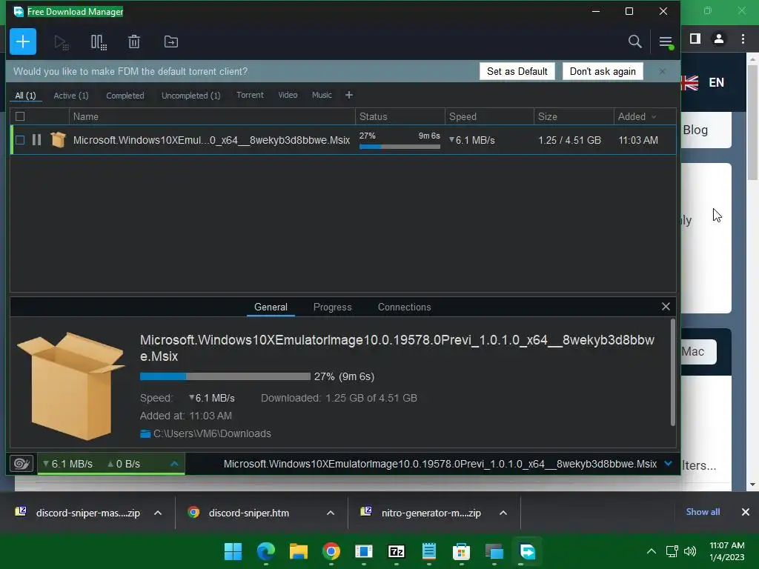Image resolution: width=759 pixels, height=569 pixels.
Task: Click the 6.1 MB/s download speed indicator
Action: point(67,464)
